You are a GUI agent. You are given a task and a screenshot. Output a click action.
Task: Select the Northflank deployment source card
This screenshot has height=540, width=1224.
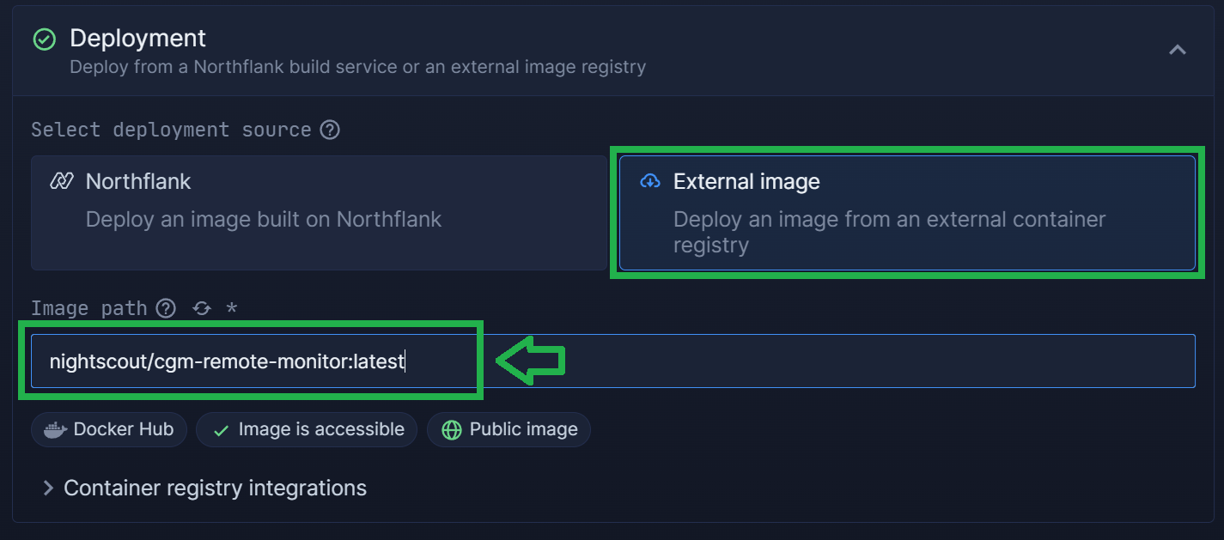point(319,213)
